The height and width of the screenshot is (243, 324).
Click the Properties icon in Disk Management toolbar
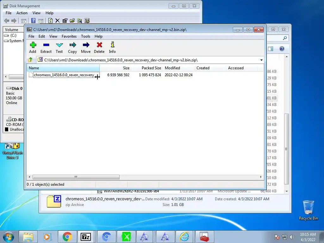65,21
